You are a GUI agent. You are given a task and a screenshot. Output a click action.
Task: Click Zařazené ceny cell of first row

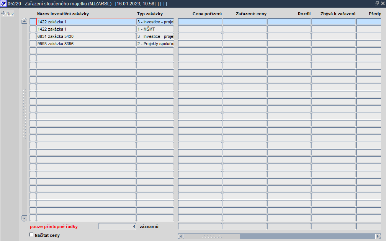click(x=245, y=22)
